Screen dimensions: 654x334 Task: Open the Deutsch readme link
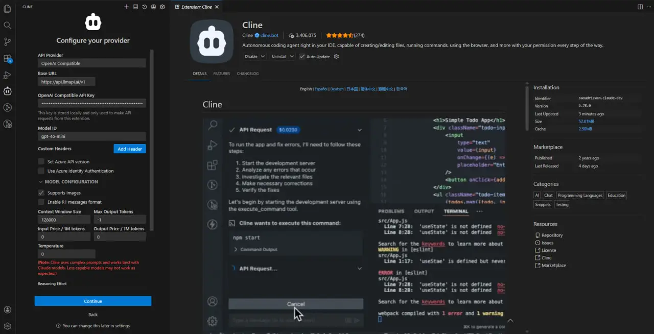point(337,89)
